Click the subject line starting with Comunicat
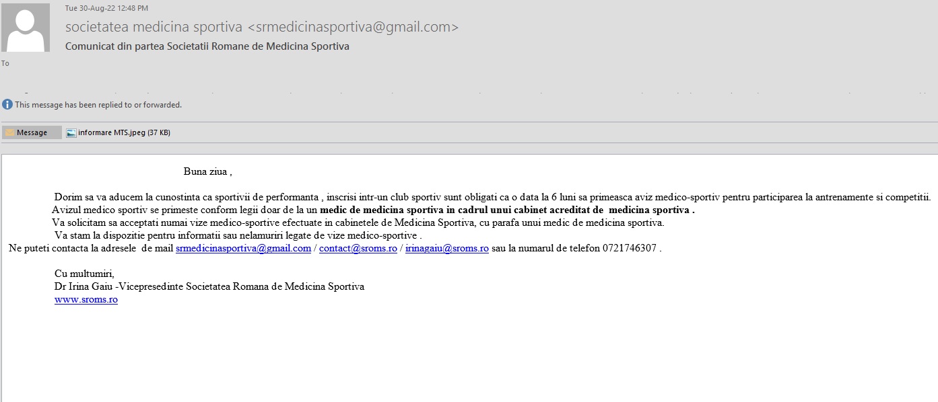 coord(207,46)
